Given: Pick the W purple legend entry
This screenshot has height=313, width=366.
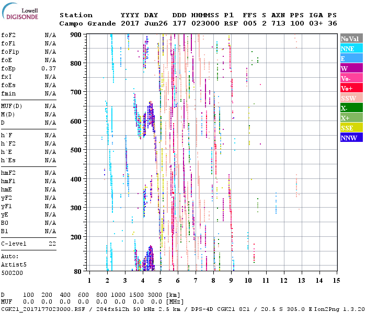Looking at the screenshot, I should click(351, 68).
